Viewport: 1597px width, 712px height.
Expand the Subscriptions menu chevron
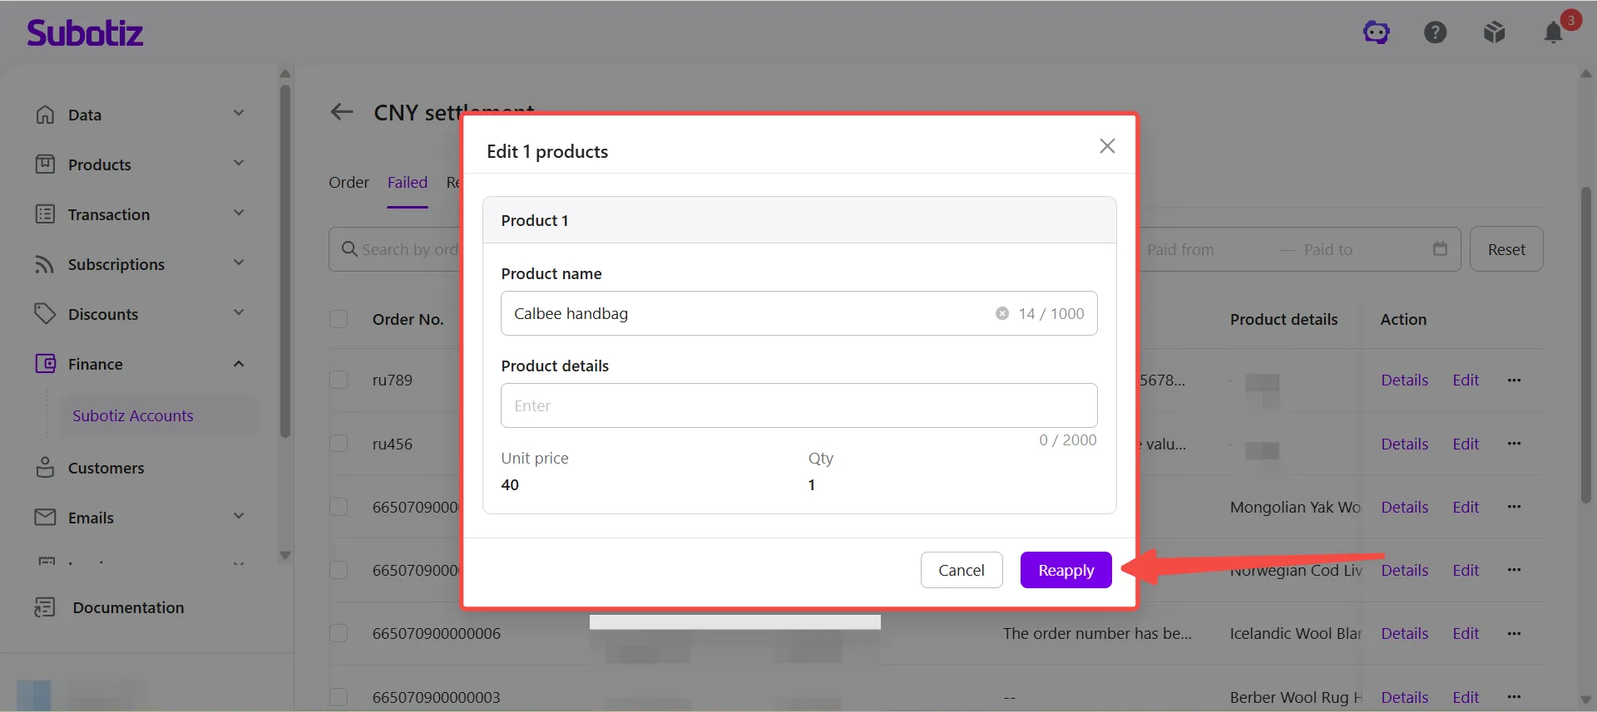tap(239, 263)
